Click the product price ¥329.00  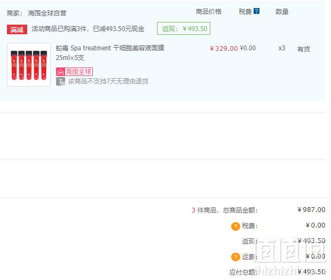pos(224,49)
